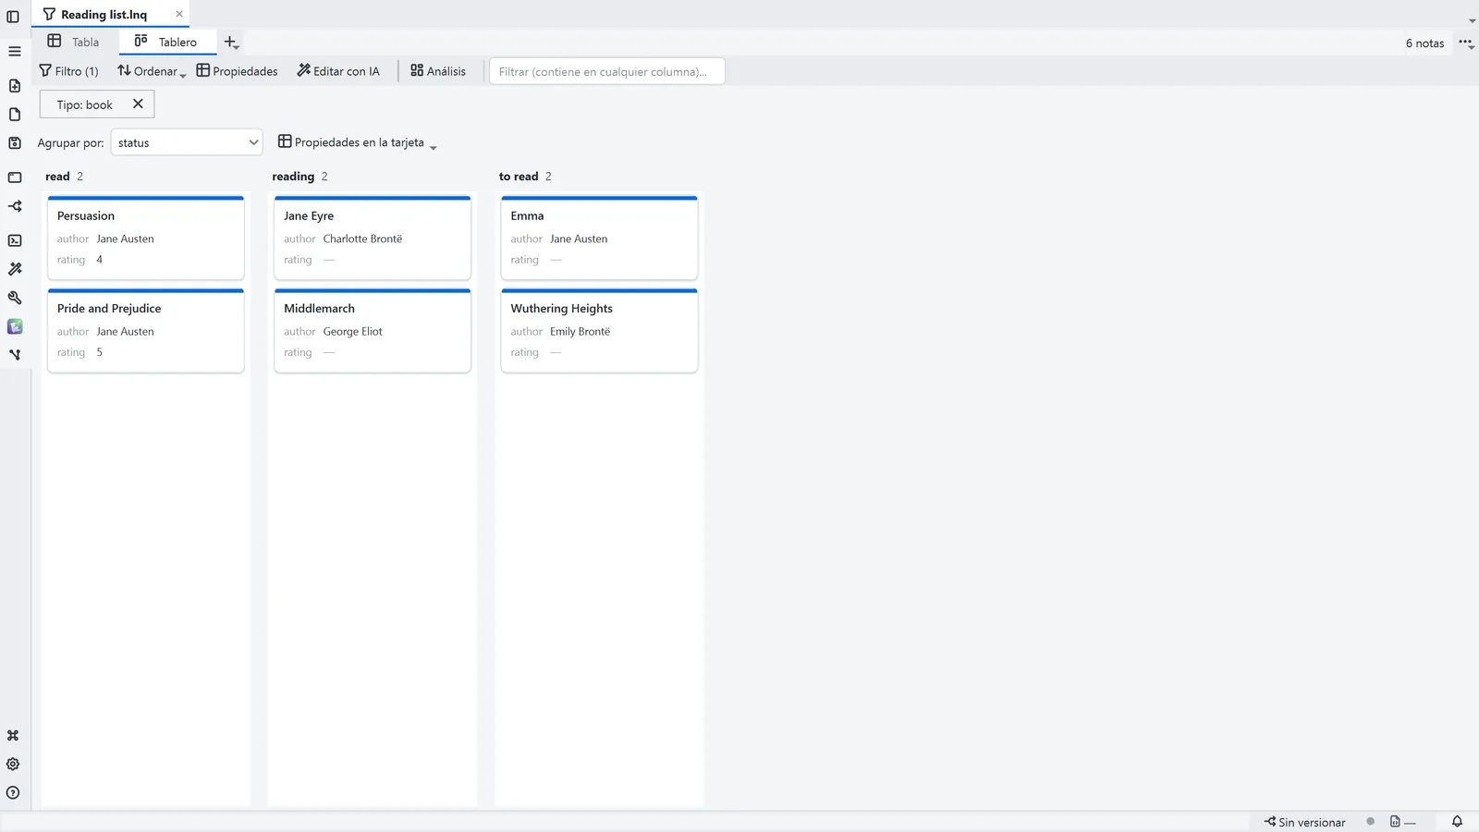The width and height of the screenshot is (1479, 832).
Task: Click the filter search input field
Action: coord(606,71)
